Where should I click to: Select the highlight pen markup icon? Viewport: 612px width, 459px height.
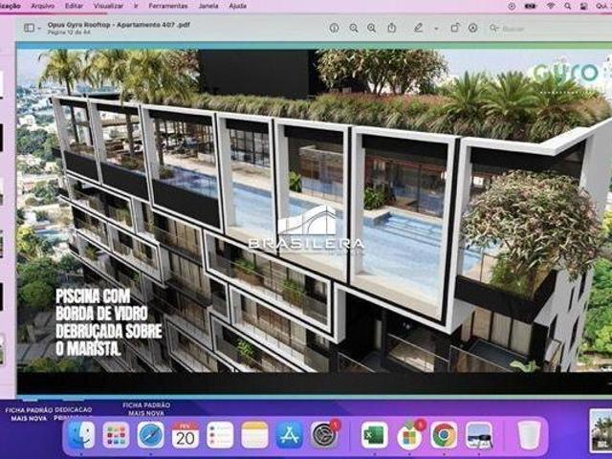pyautogui.click(x=418, y=28)
